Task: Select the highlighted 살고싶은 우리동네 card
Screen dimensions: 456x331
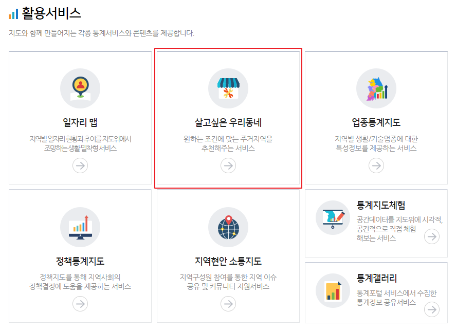Action: tap(228, 117)
